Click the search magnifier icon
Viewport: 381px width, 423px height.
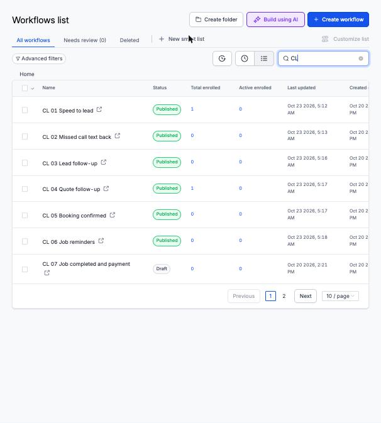pos(285,58)
